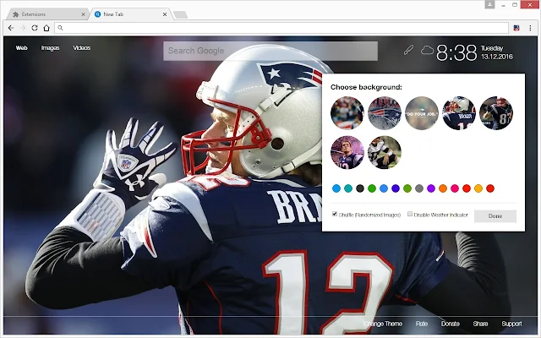Viewport: 541px width, 338px height.
Task: Enable Disable Weather Indicator checkbox
Action: 409,214
